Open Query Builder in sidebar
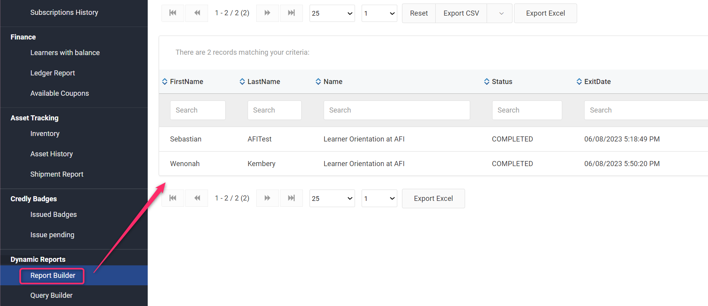Screen dimensions: 708x306 tap(51, 295)
